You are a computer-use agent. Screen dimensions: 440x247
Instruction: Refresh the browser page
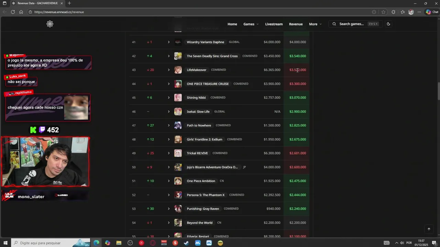click(x=13, y=12)
